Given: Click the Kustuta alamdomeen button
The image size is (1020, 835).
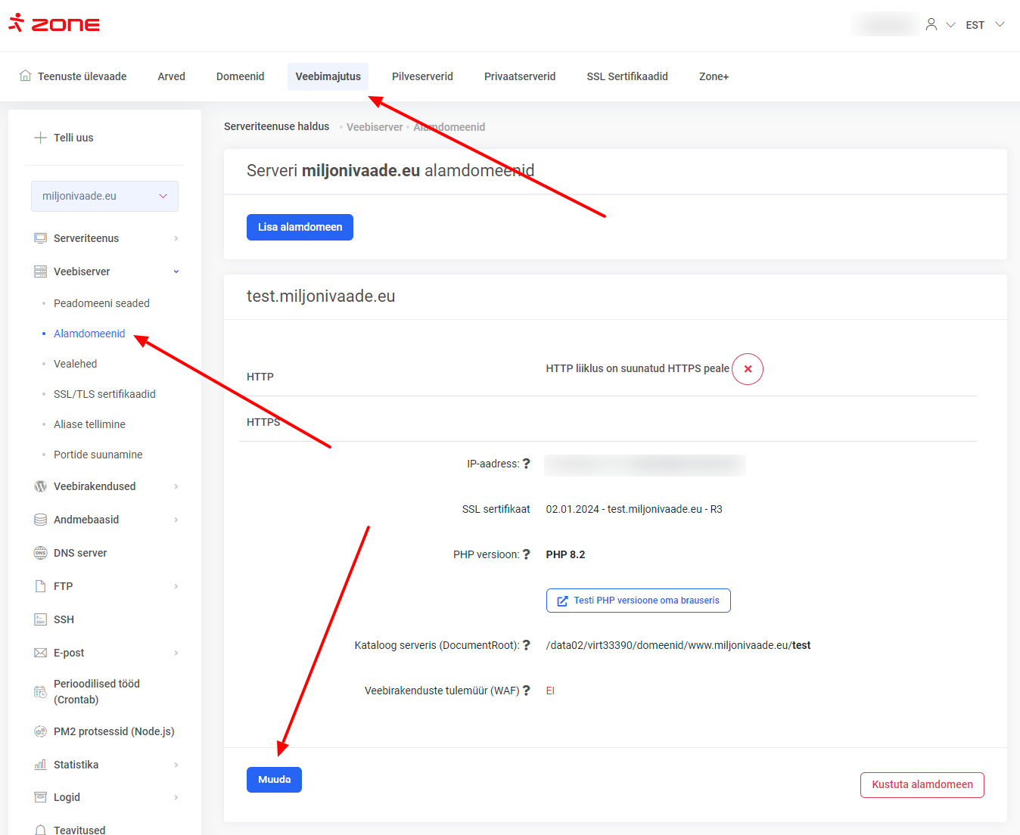Looking at the screenshot, I should [922, 785].
